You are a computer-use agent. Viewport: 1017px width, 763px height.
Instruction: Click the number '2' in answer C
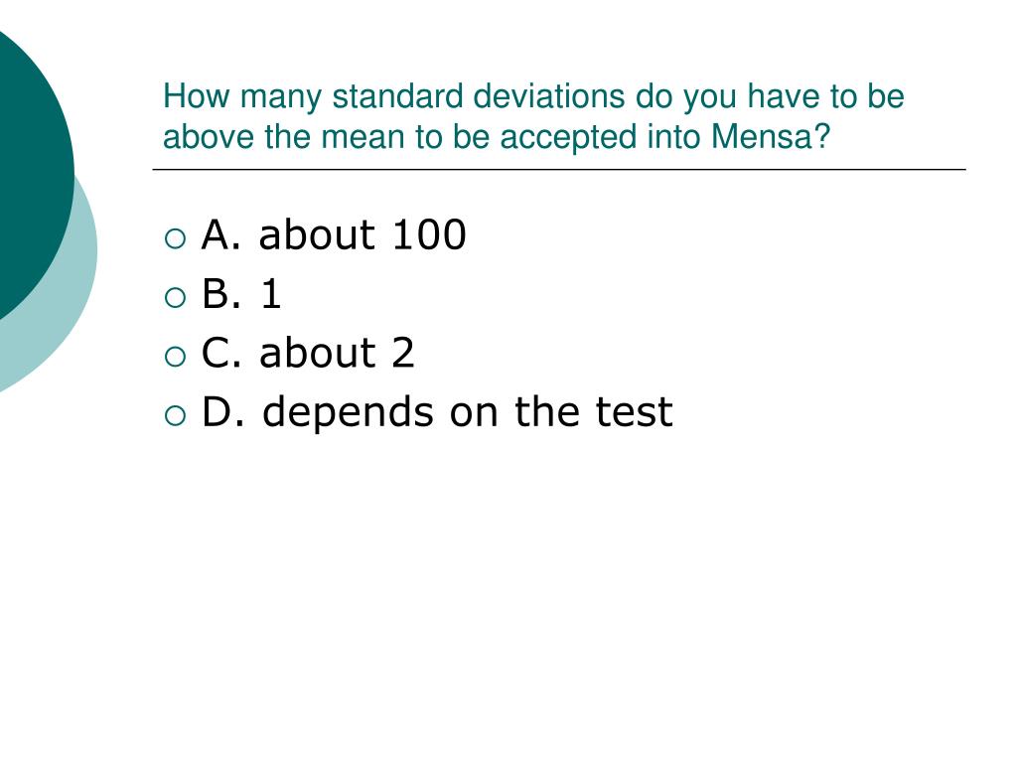coord(403,353)
